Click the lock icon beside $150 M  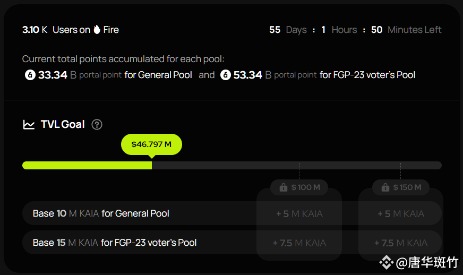[x=385, y=187]
